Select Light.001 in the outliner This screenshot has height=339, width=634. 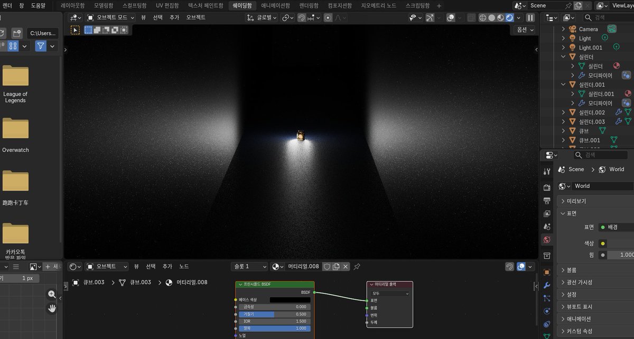590,48
